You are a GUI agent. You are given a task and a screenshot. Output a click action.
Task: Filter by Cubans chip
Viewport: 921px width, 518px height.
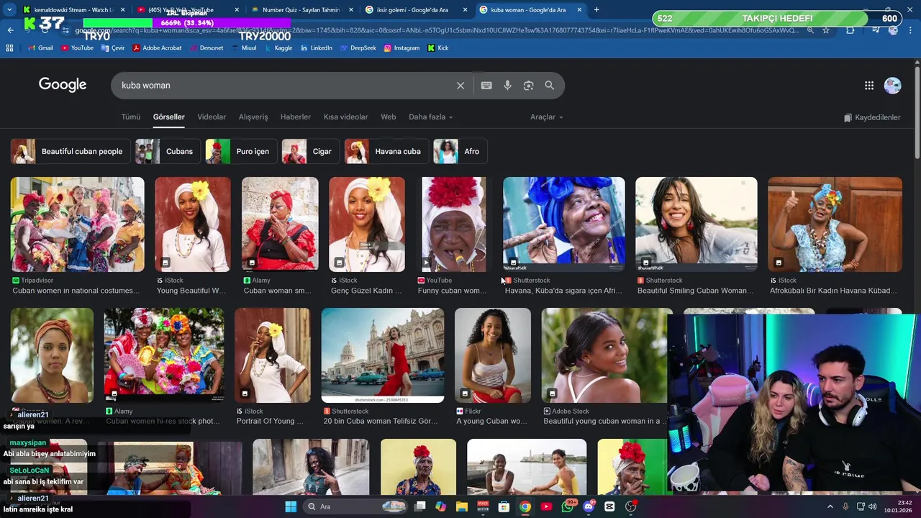click(x=168, y=152)
